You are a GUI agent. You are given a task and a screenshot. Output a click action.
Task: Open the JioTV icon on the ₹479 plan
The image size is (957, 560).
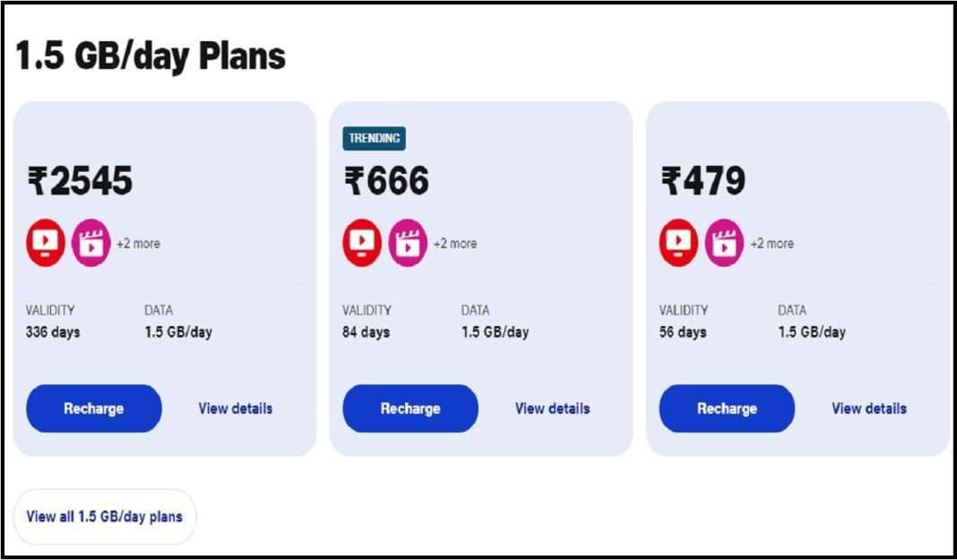pyautogui.click(x=678, y=242)
